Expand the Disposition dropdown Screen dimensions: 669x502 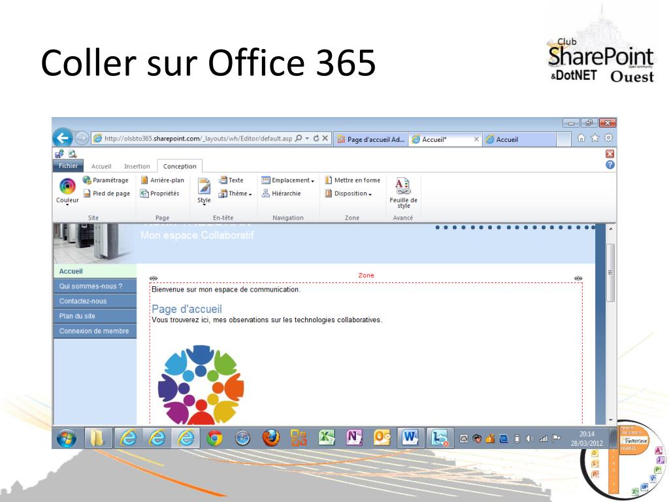click(x=348, y=193)
